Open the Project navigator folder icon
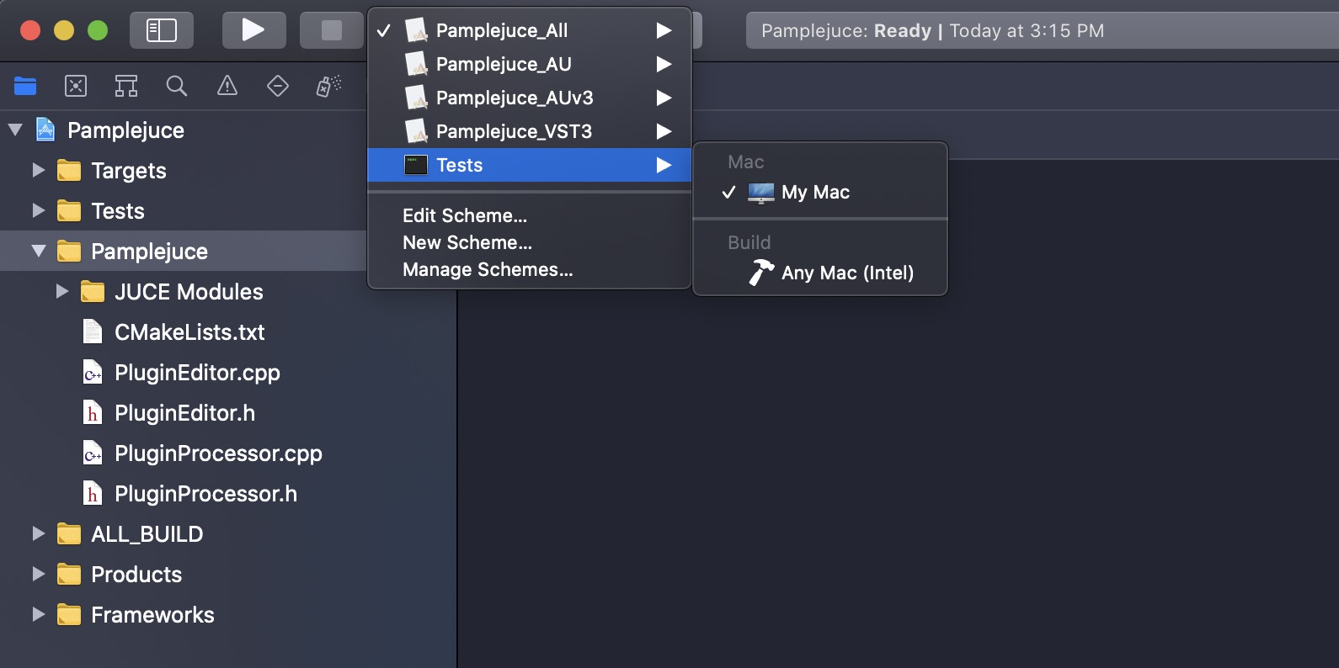 (25, 86)
